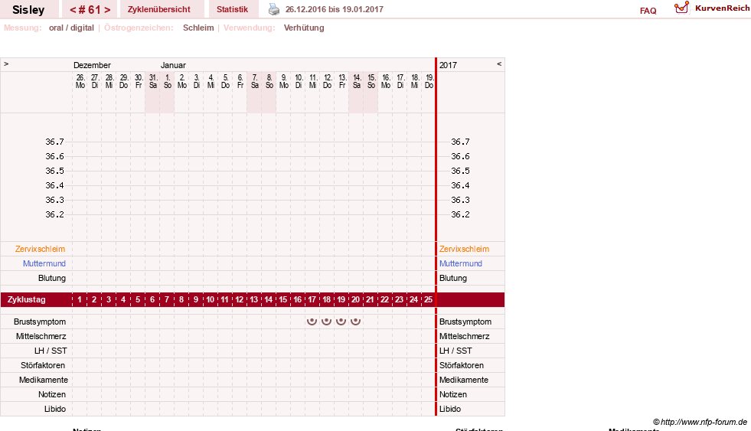The height and width of the screenshot is (431, 751).
Task: Click the right Zervixschleim row label
Action: (x=464, y=249)
